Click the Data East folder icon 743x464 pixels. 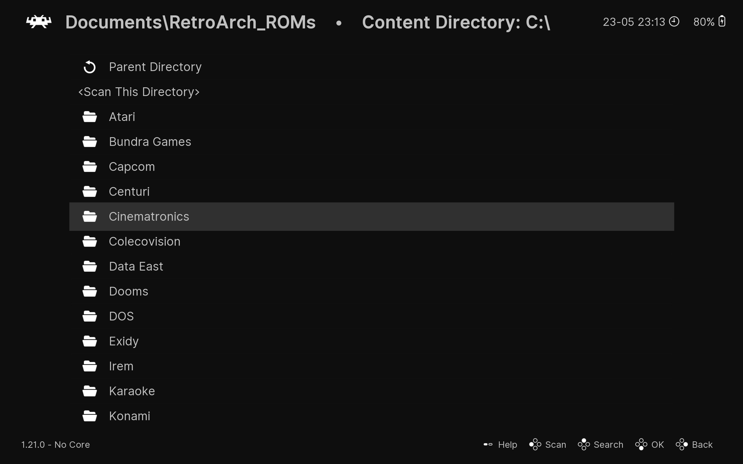click(90, 267)
